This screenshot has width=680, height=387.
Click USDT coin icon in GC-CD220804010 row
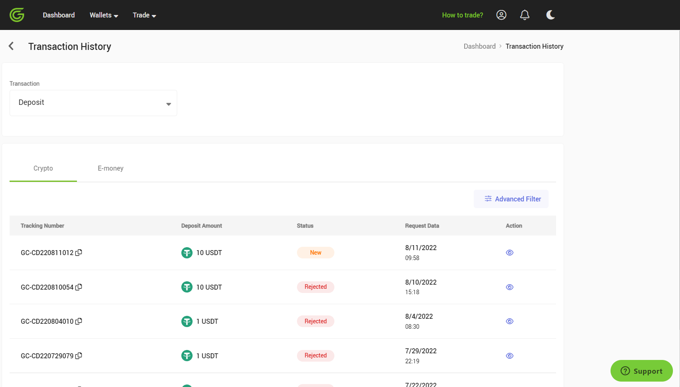(x=187, y=321)
